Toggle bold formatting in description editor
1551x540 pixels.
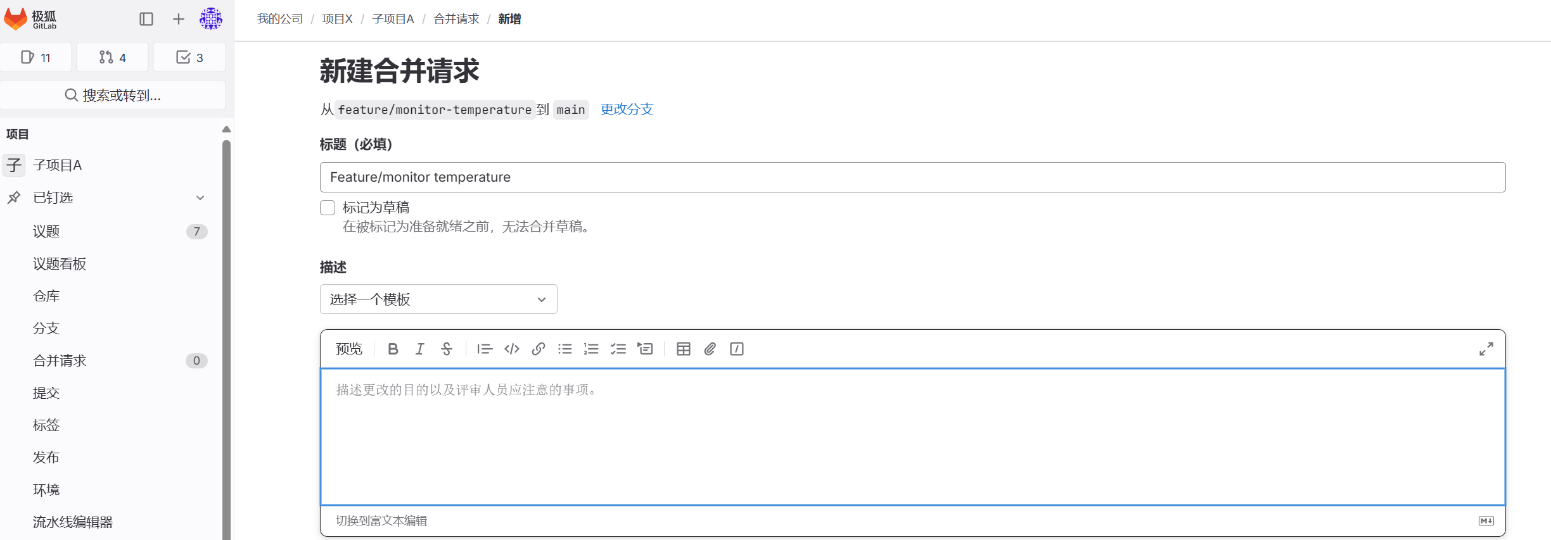coord(393,349)
